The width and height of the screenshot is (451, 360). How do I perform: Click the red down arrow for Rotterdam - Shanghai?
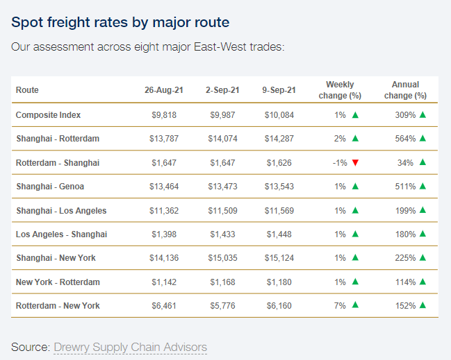click(x=355, y=163)
